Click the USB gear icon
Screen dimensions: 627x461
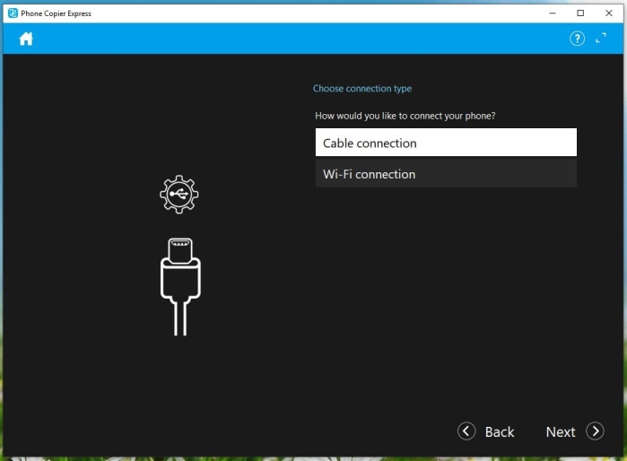click(179, 195)
